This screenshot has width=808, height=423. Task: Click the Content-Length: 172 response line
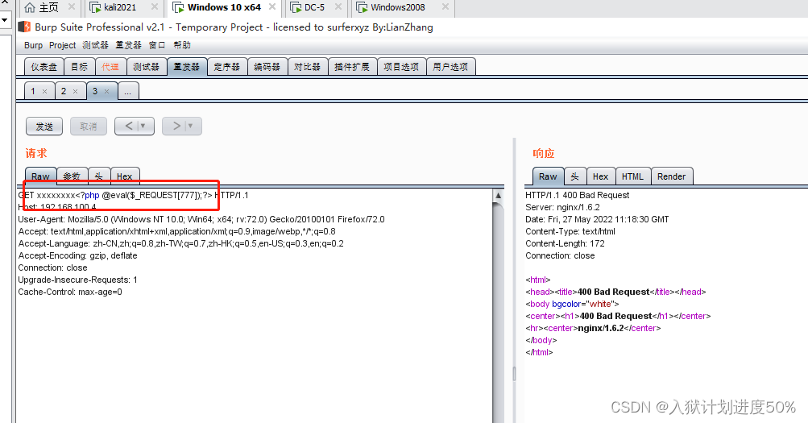tap(566, 243)
